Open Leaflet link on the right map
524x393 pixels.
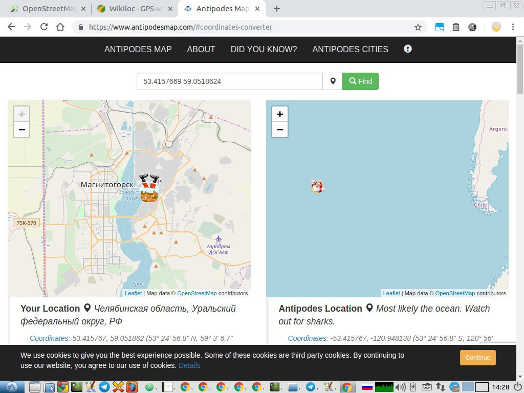click(391, 293)
